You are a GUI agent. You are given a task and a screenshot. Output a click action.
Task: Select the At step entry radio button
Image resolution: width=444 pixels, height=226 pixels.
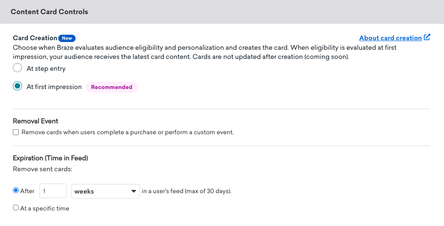17,68
